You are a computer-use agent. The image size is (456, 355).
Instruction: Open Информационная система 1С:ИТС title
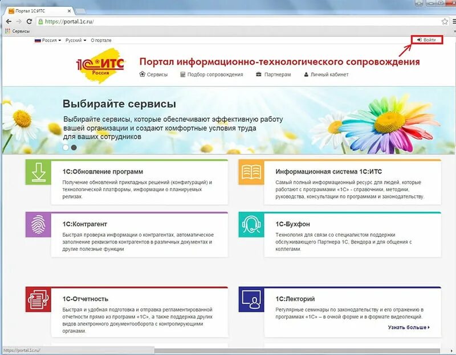pos(329,172)
